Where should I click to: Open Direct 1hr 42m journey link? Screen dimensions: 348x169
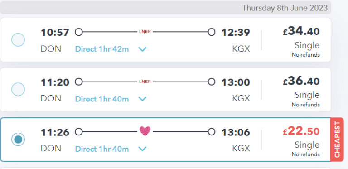pyautogui.click(x=102, y=49)
